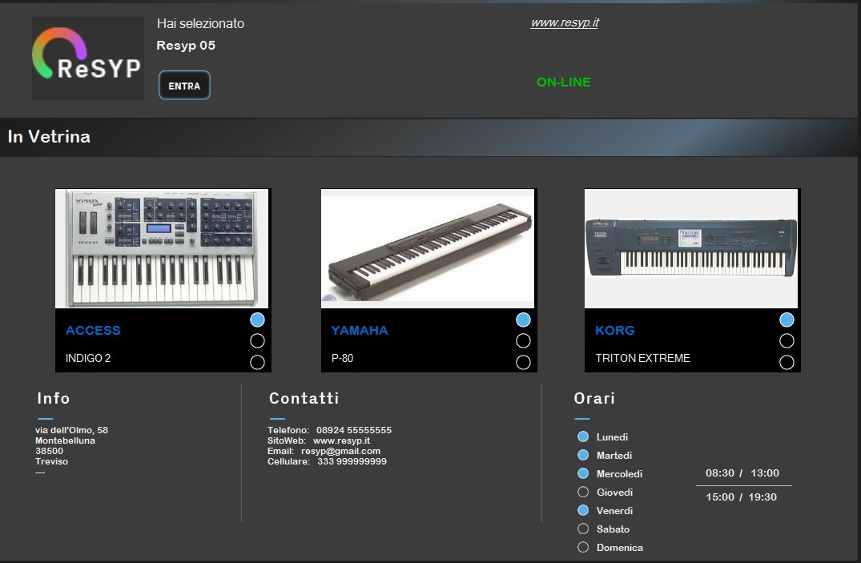Click the ACCESS brand title
Viewport: 861px width, 563px height.
click(94, 330)
